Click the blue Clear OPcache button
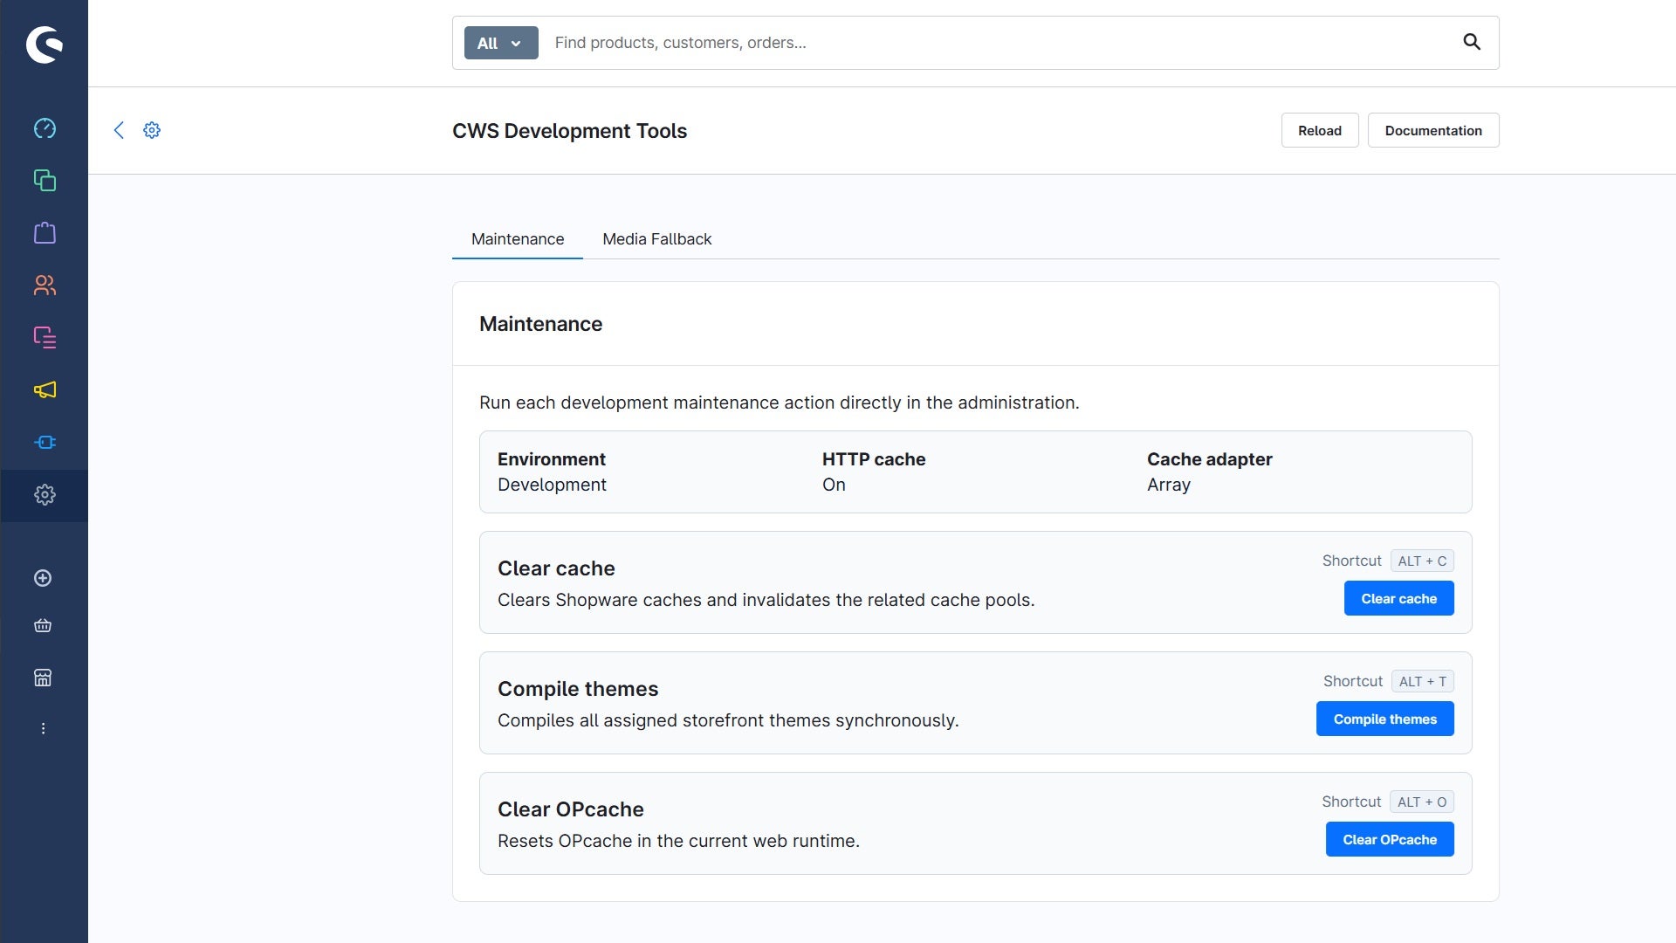 pyautogui.click(x=1390, y=839)
